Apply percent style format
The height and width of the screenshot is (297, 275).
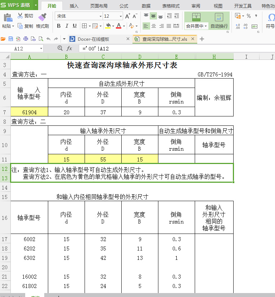[x=249, y=16]
